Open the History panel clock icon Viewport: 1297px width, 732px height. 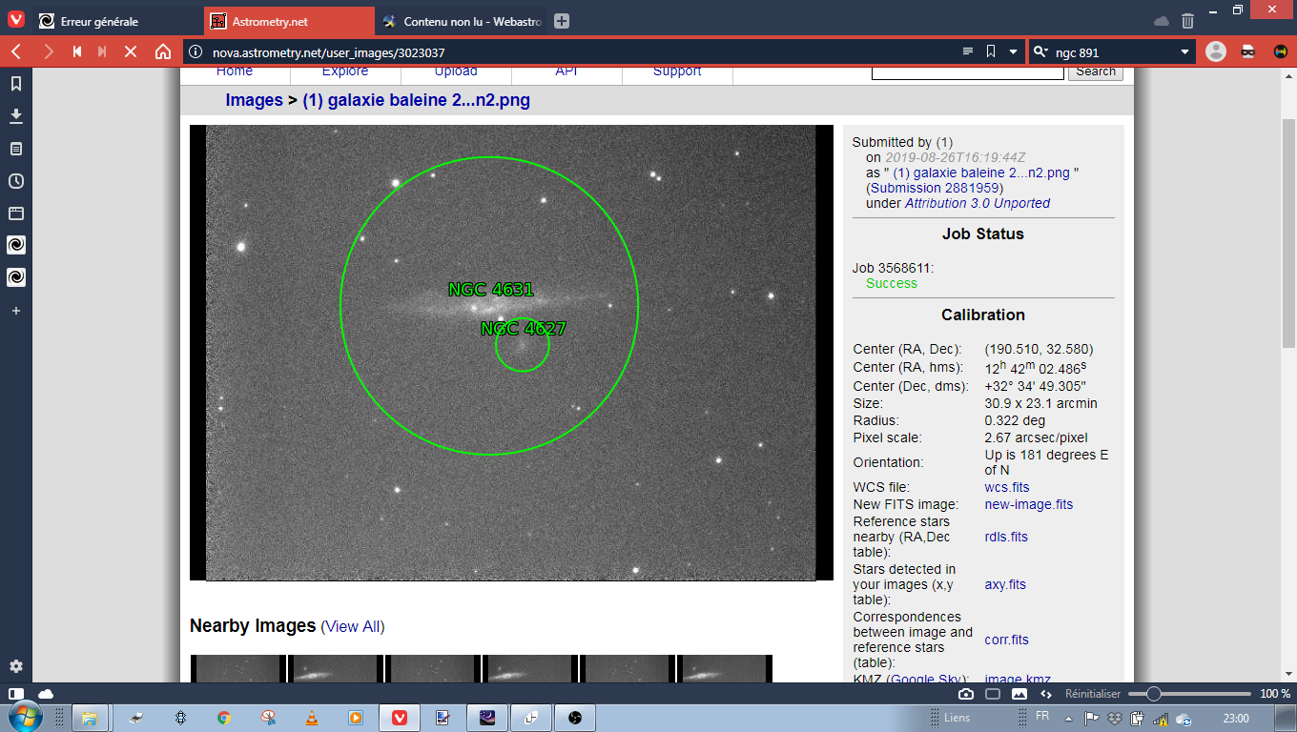tap(16, 181)
